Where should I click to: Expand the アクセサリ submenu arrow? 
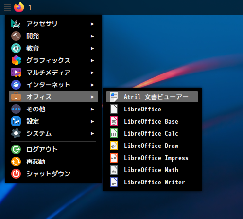tap(92, 24)
